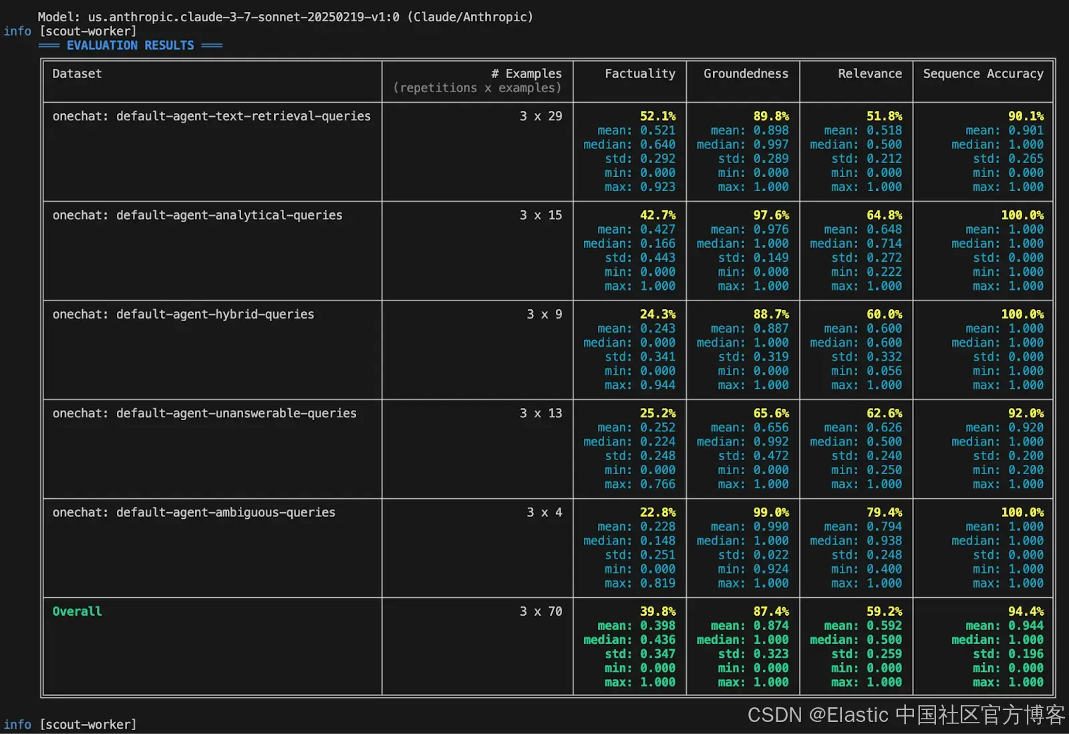Click the 'default-agent-unanswerable-queries' dataset name

click(x=237, y=413)
